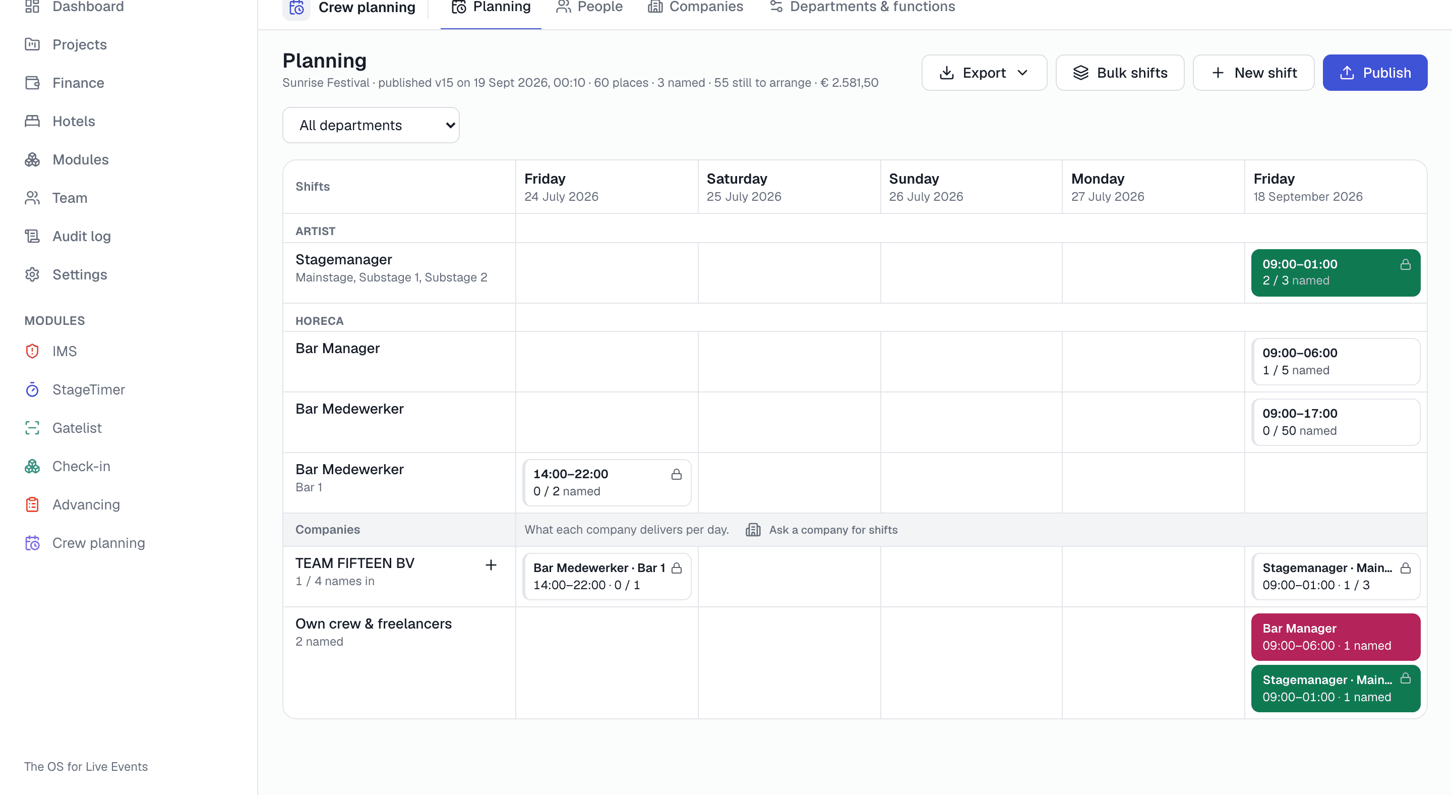Open the Audit log icon
This screenshot has width=1452, height=795.
pyautogui.click(x=32, y=236)
